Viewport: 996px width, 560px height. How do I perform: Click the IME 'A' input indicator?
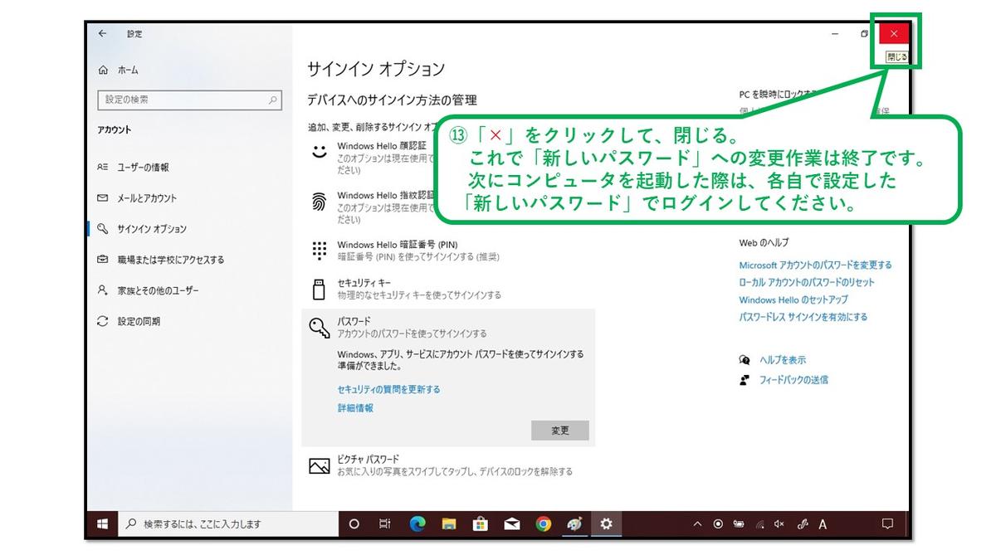tap(823, 523)
